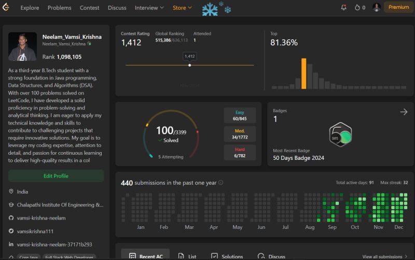Viewport: 415px width, 260px height.
Task: Open the LeetCode logo home link
Action: 6,7
